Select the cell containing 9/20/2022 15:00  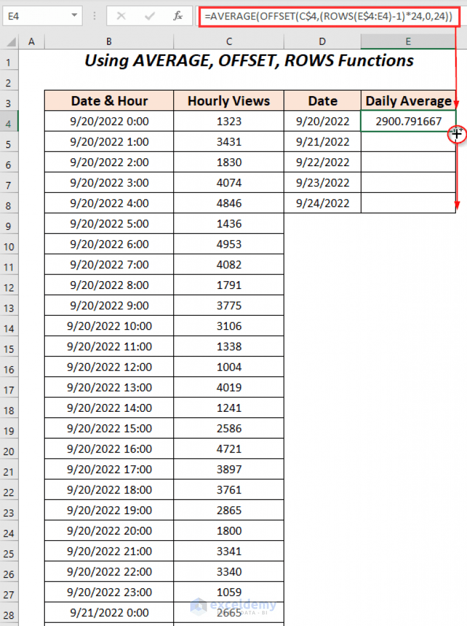coord(109,428)
